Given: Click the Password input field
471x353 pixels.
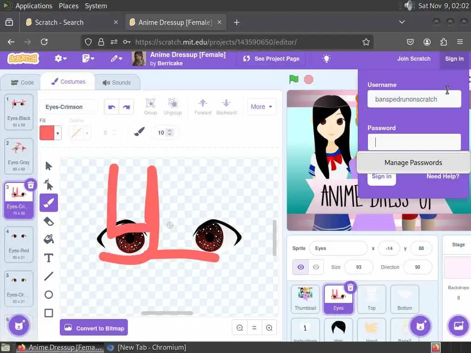Looking at the screenshot, I should 414,142.
